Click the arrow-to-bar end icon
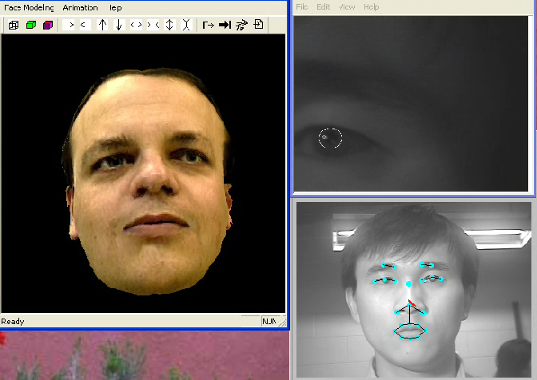The width and height of the screenshot is (537, 380). coord(225,25)
